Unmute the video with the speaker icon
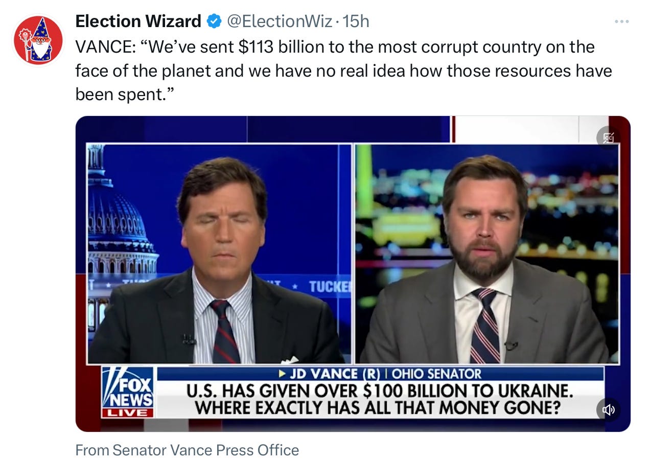Viewport: 650px width, 462px height. click(608, 409)
